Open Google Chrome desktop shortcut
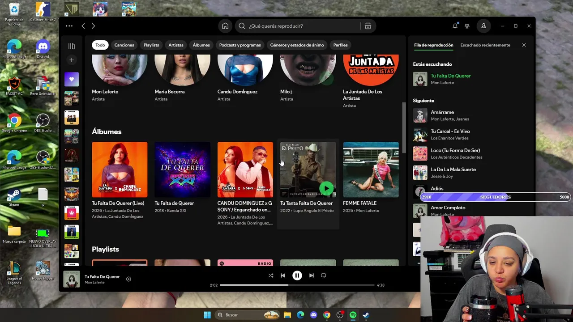This screenshot has height=322, width=573. 14,123
